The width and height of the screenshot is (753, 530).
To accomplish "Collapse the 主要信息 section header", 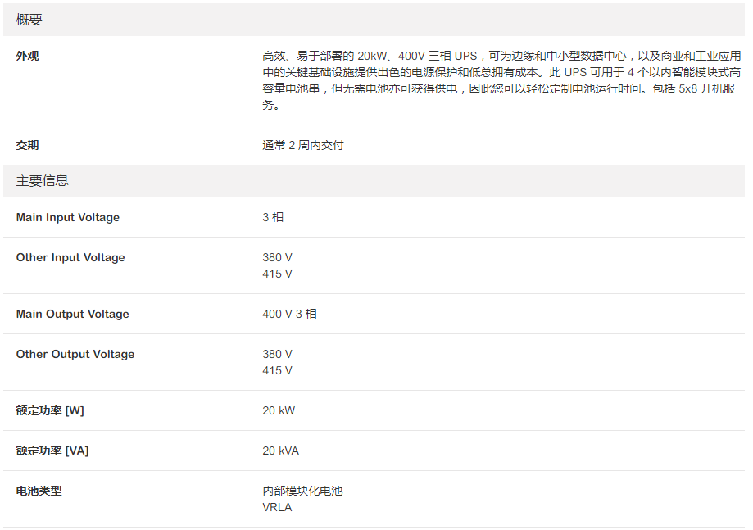I will tap(43, 181).
